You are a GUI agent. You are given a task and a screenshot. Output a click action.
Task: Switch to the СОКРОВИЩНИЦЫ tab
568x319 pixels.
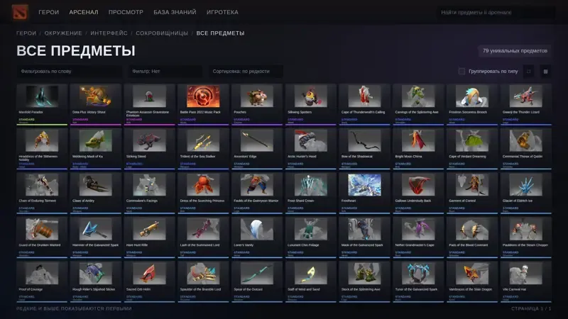[x=162, y=33]
